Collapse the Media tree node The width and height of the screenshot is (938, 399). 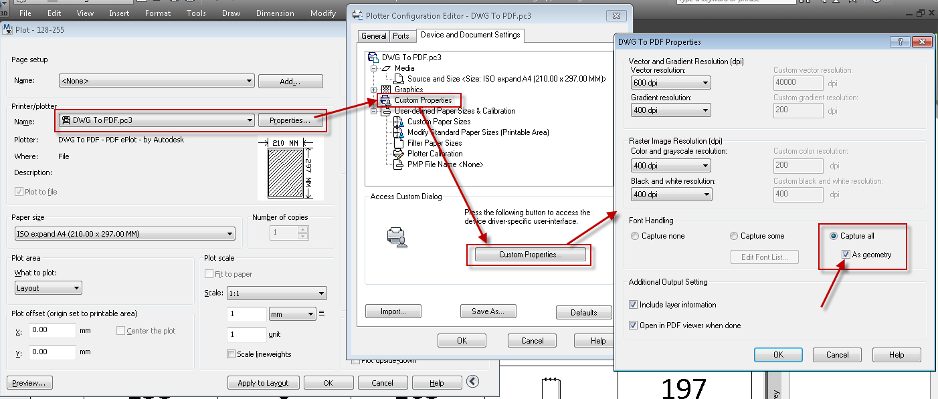point(374,68)
